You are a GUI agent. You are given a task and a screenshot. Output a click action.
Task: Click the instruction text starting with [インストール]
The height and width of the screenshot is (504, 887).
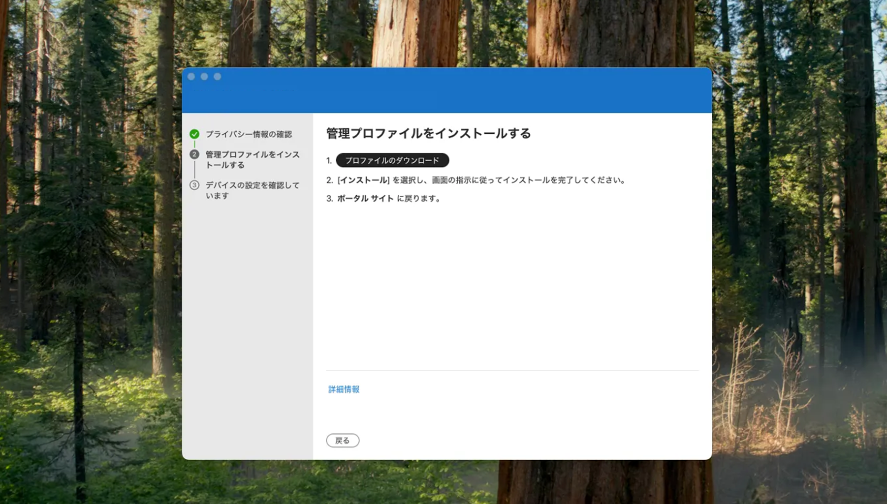click(481, 180)
